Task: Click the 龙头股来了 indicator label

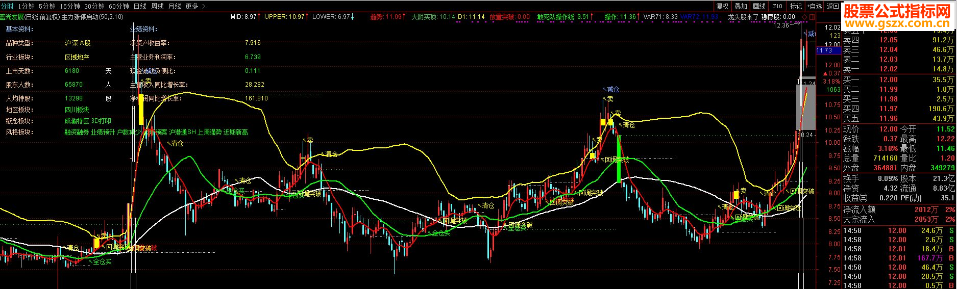Action: [743, 17]
